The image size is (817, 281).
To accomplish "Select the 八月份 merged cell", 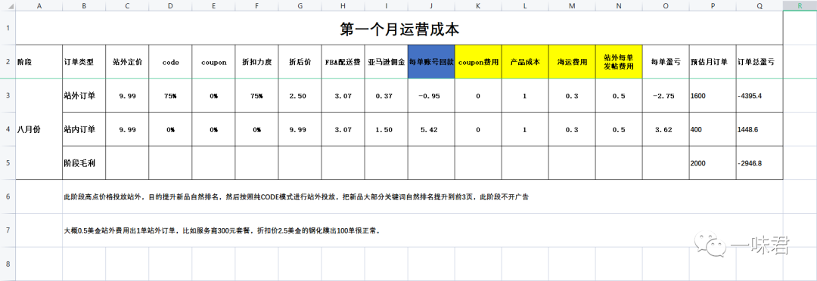I will click(x=39, y=130).
